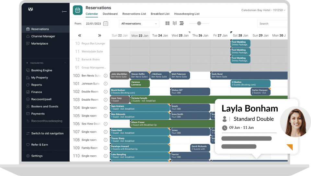The width and height of the screenshot is (311, 176).
Task: Open H Skelton Booking.com reservation
Action: click(x=250, y=83)
